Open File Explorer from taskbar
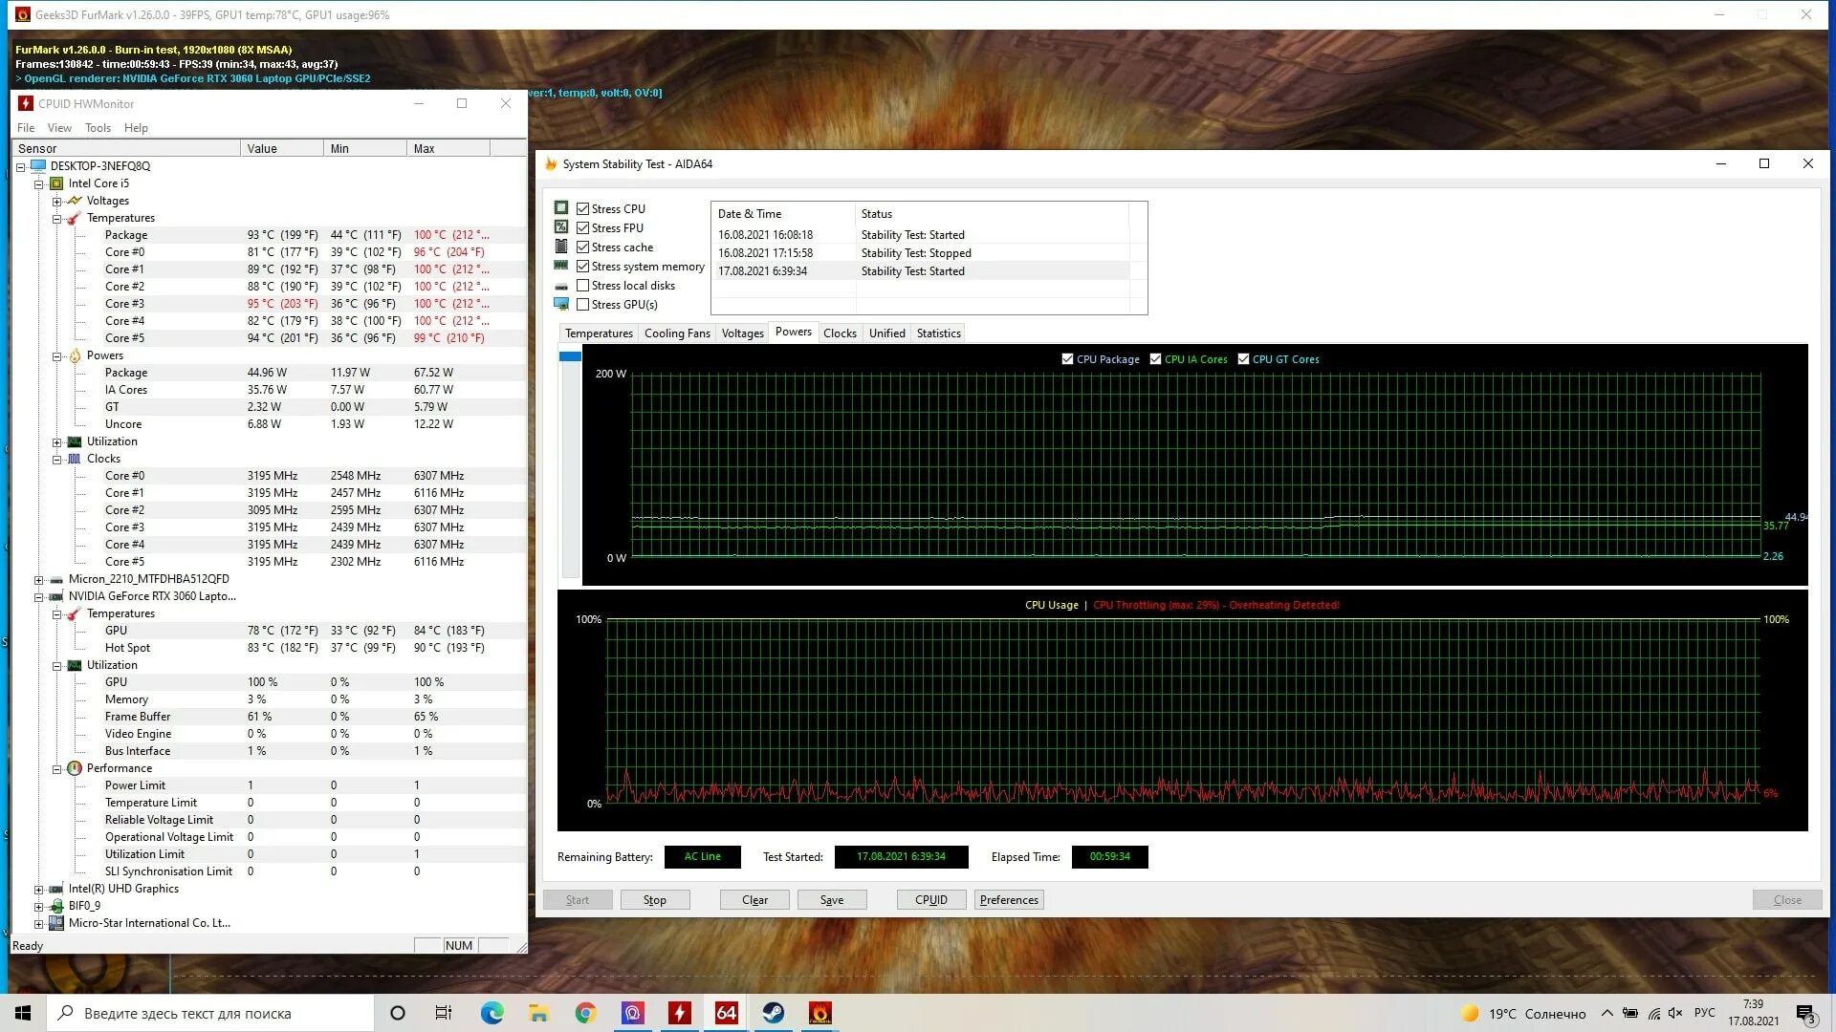The height and width of the screenshot is (1032, 1836). pos(538,1013)
